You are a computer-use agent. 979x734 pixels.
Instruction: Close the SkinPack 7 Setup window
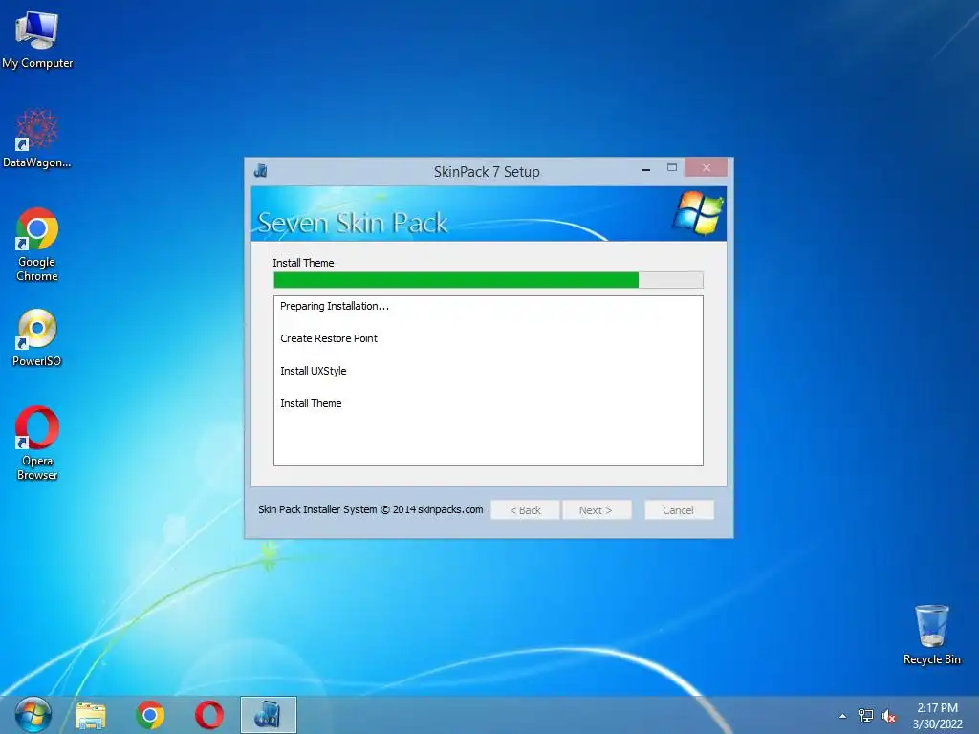707,167
